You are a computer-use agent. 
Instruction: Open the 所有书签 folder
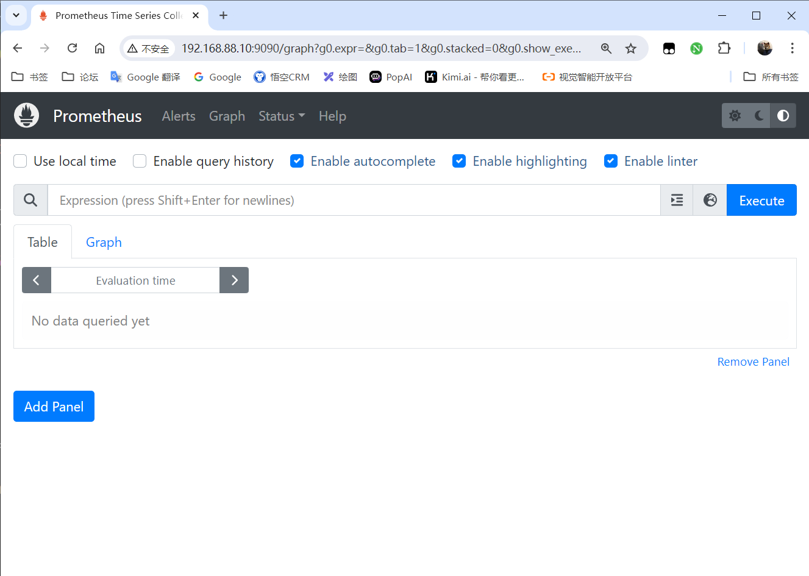(x=771, y=77)
